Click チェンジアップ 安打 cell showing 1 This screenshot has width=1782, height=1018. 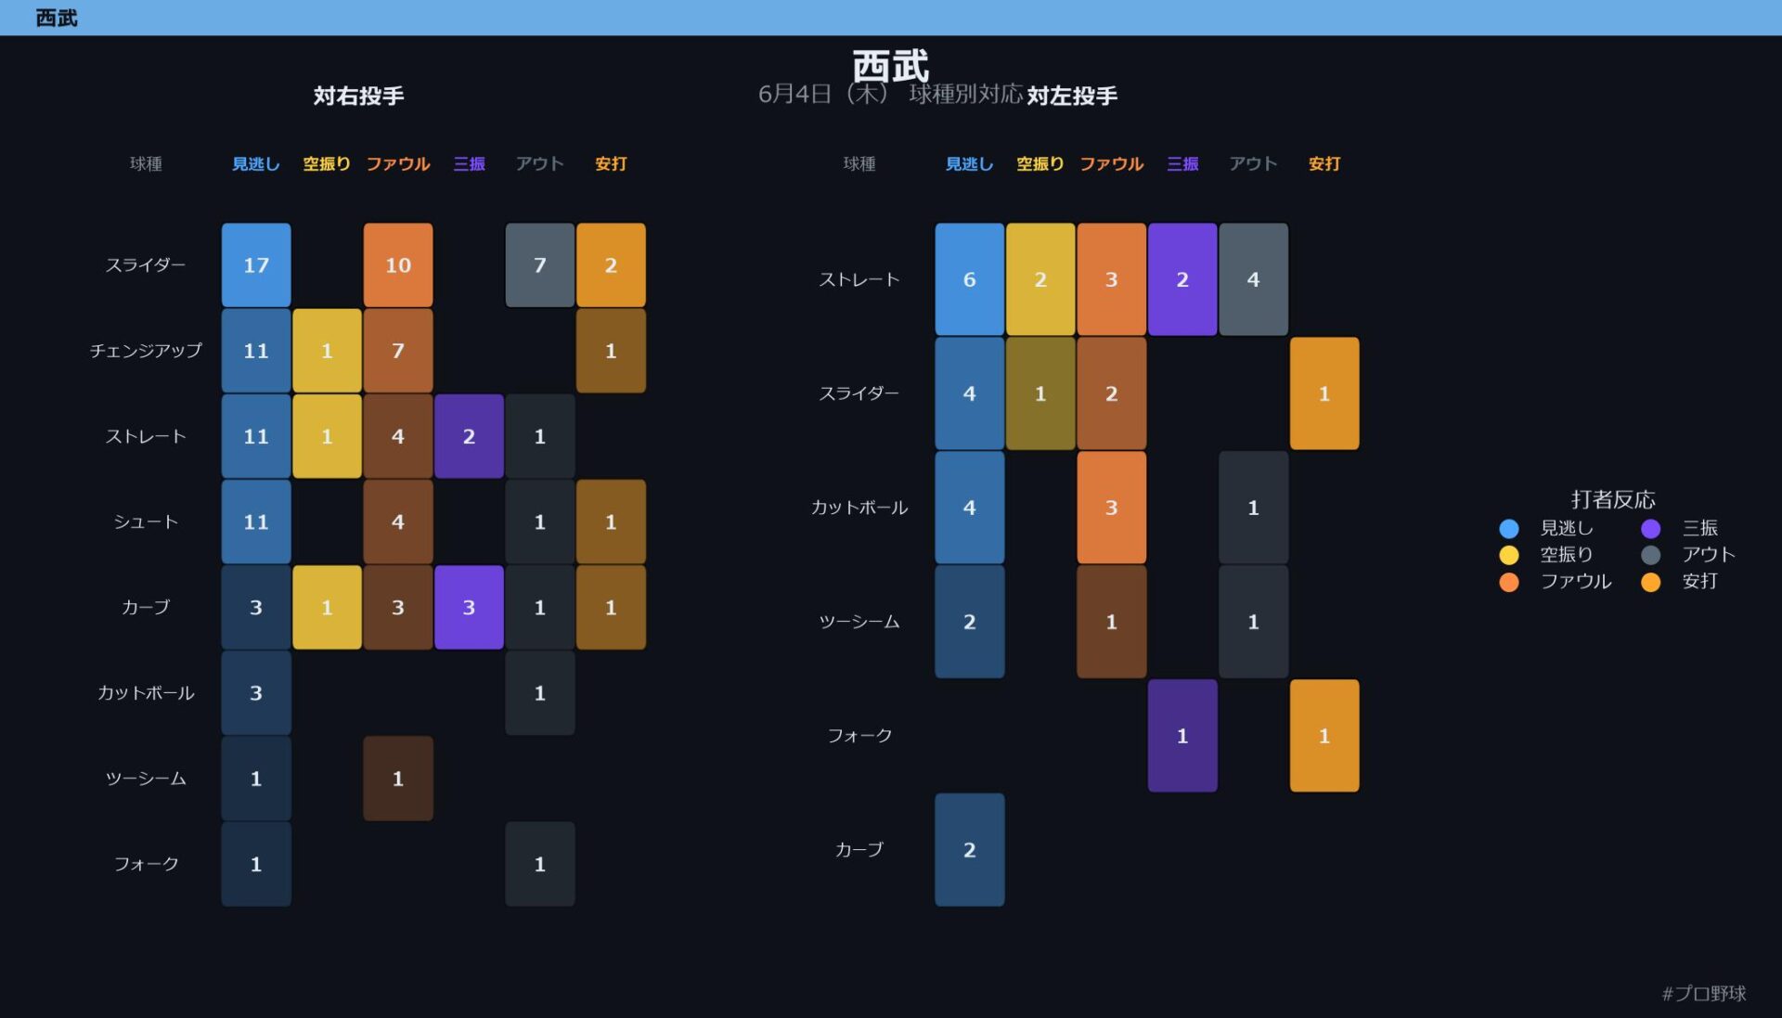coord(611,351)
